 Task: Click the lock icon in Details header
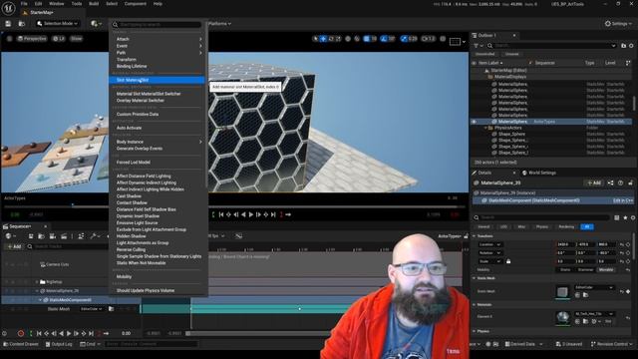tap(630, 183)
